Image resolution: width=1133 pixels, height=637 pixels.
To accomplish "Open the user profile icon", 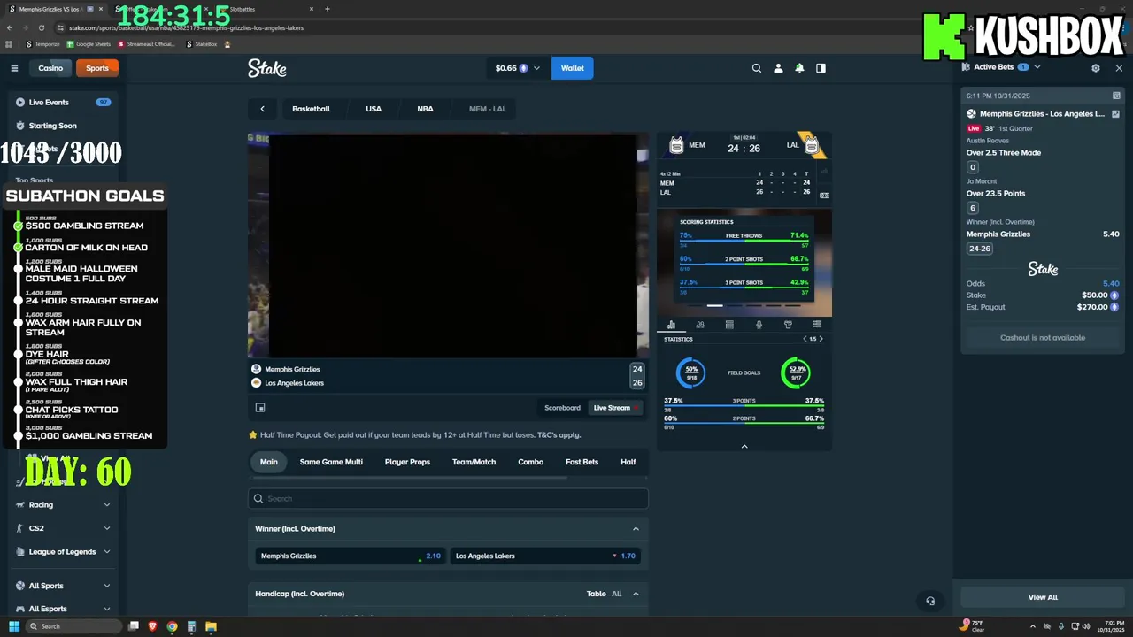I will (x=778, y=68).
